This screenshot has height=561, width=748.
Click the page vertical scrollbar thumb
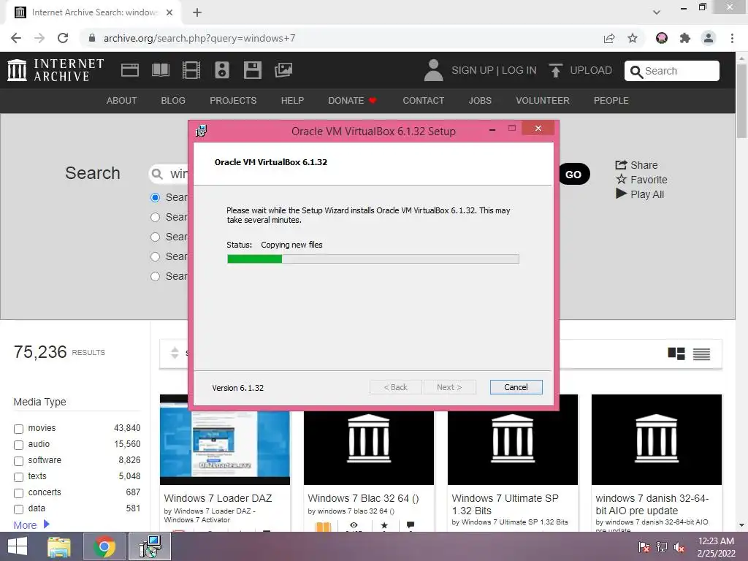pos(742,102)
